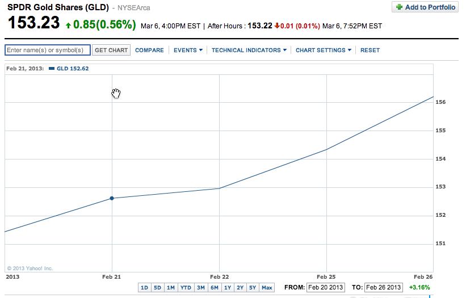Select the 5D time range
466x298 pixels.
pos(158,288)
